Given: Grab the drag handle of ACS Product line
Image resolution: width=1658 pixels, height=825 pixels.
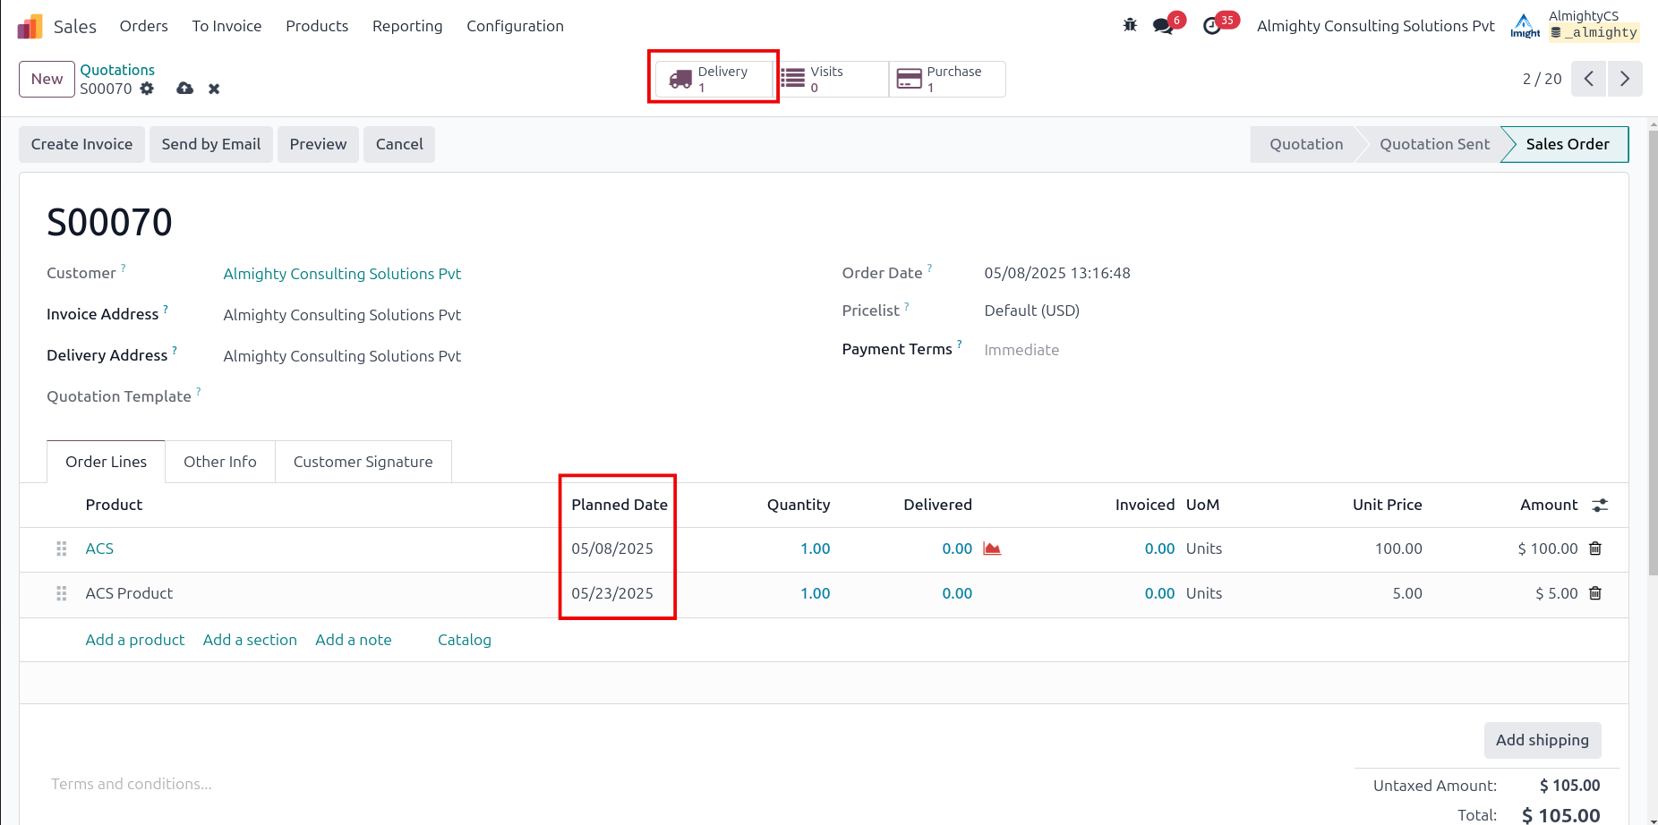Looking at the screenshot, I should point(62,593).
